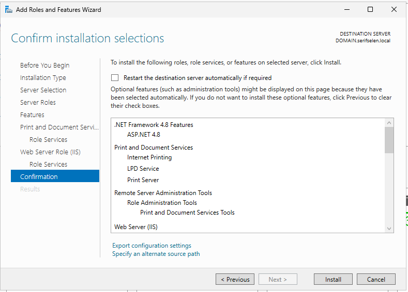This screenshot has width=408, height=292.
Task: Cancel the wizard
Action: 376,280
